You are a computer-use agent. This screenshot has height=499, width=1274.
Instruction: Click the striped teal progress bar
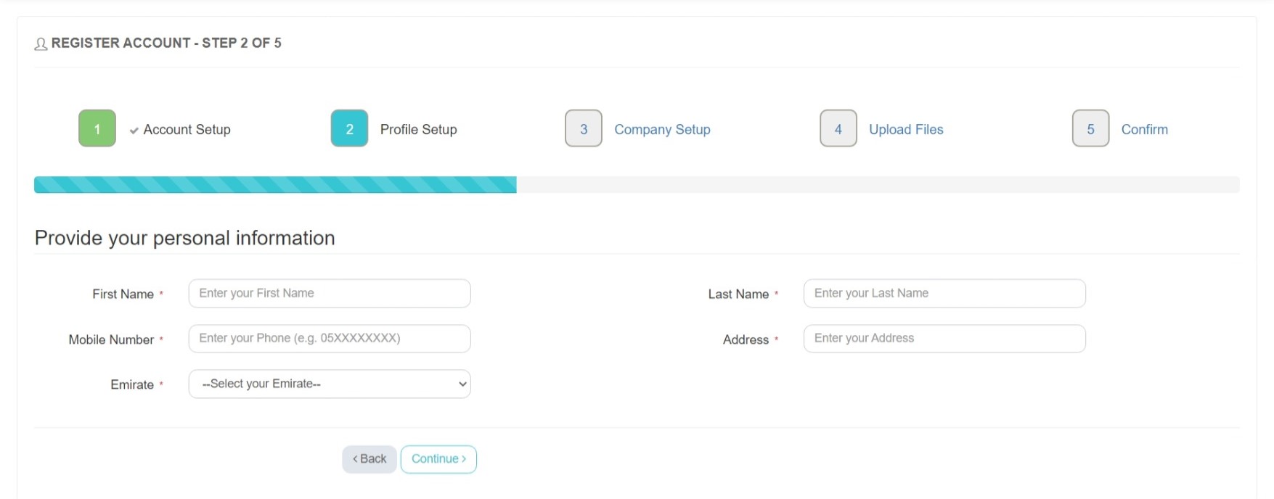(x=275, y=184)
